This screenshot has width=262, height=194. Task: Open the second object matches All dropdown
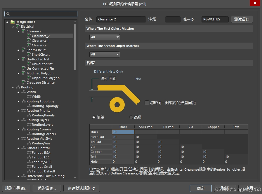click(105, 54)
